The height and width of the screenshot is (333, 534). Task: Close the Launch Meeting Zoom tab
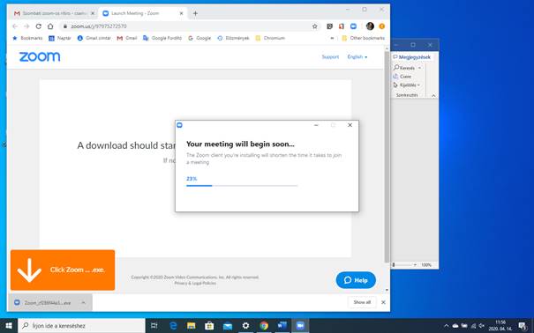tap(181, 13)
